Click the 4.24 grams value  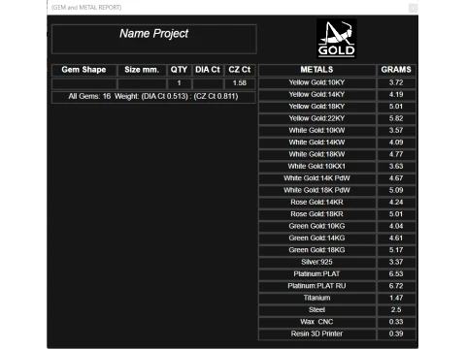[x=396, y=203]
